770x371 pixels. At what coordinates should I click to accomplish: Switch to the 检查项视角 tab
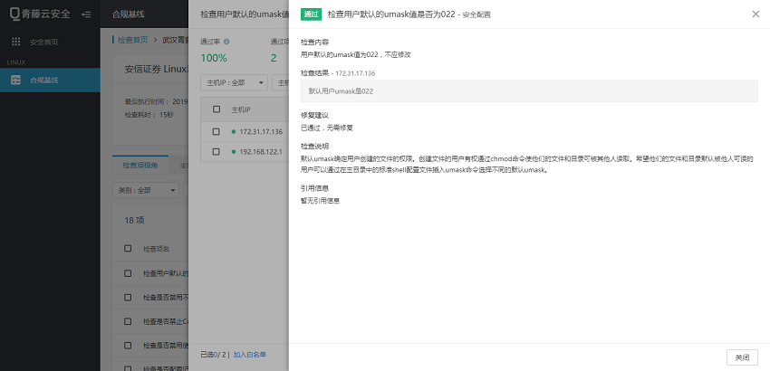coord(140,166)
